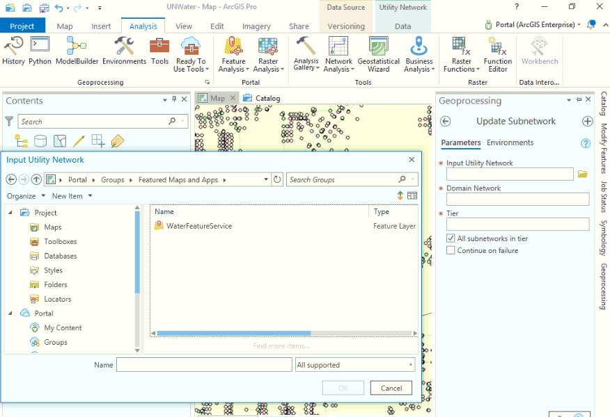The image size is (610, 417).
Task: Go back in Input Utility Network dialog
Action: coord(11,179)
